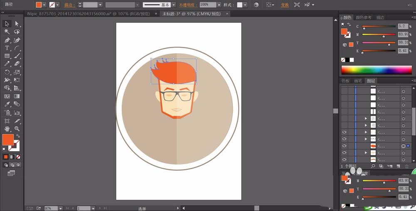Click the 变换 link
This screenshot has height=211, width=416.
(x=285, y=5)
